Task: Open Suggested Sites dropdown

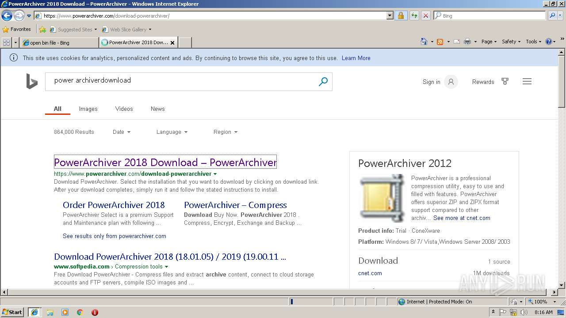Action: [x=73, y=30]
